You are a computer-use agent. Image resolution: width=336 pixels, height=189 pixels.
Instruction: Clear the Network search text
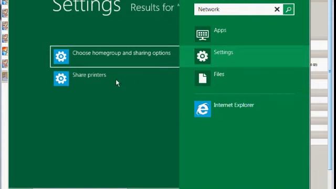[x=277, y=9]
